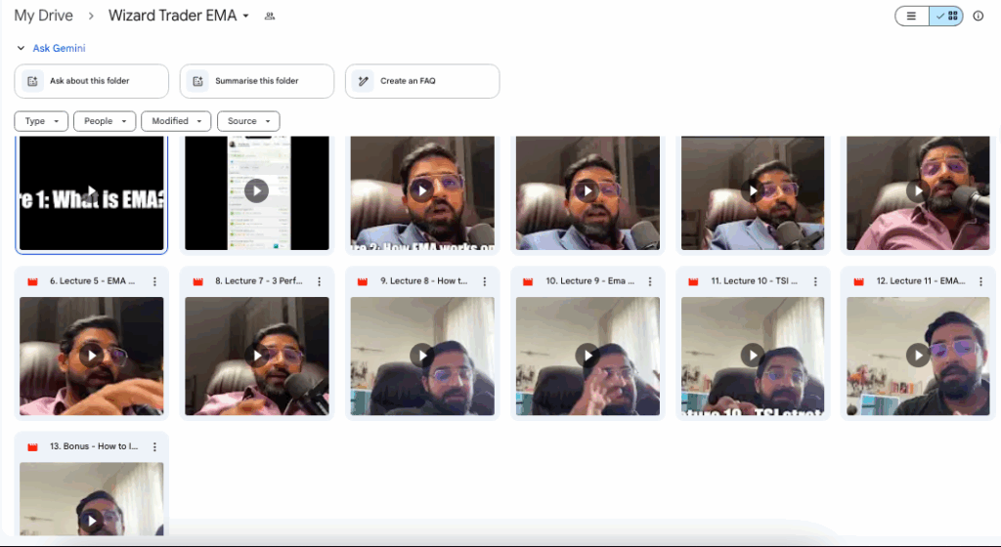Click Create an FAQ button
1001x547 pixels.
point(421,81)
